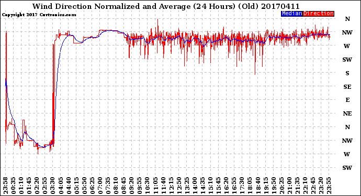361x196 pixels.
Task: Select the 15:45 time tick label
Action: (x=218, y=186)
